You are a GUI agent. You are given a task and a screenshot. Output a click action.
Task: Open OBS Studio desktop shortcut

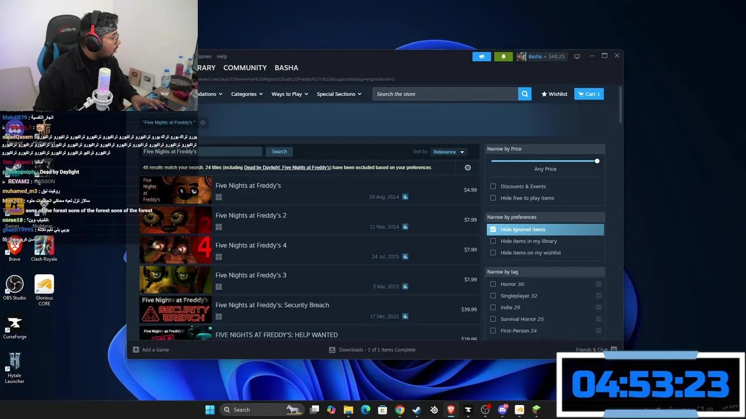click(15, 287)
